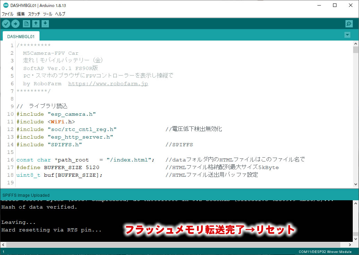The width and height of the screenshot is (359, 255).
Task: Click 'SoftAP Ver.0.1 FS90R版' comment line
Action: (x=60, y=68)
